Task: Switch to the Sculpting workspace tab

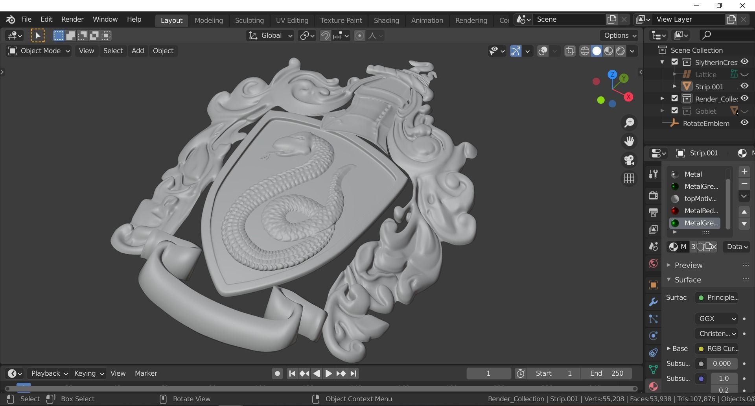Action: tap(249, 20)
